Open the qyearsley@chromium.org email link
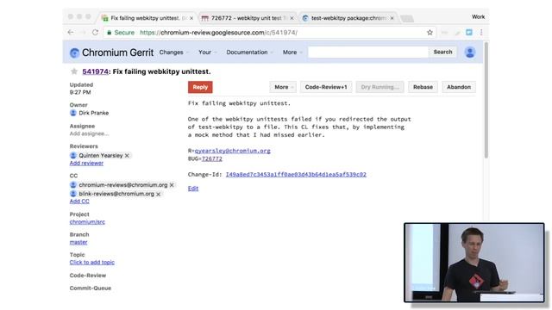Image resolution: width=552 pixels, height=310 pixels. (x=232, y=151)
